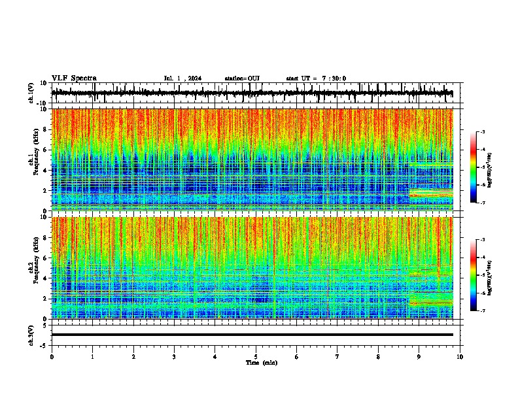
Task: Click the ch.1 spectrogram color scale bar
Action: (474, 167)
